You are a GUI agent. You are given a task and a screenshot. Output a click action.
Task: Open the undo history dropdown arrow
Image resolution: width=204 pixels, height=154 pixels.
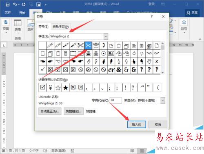[x=19, y=4]
